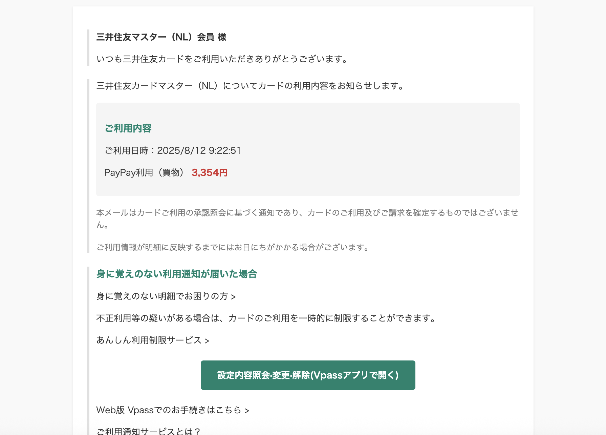The width and height of the screenshot is (606, 435).
Task: Click the PayPay利用（買物） label
Action: (x=145, y=173)
